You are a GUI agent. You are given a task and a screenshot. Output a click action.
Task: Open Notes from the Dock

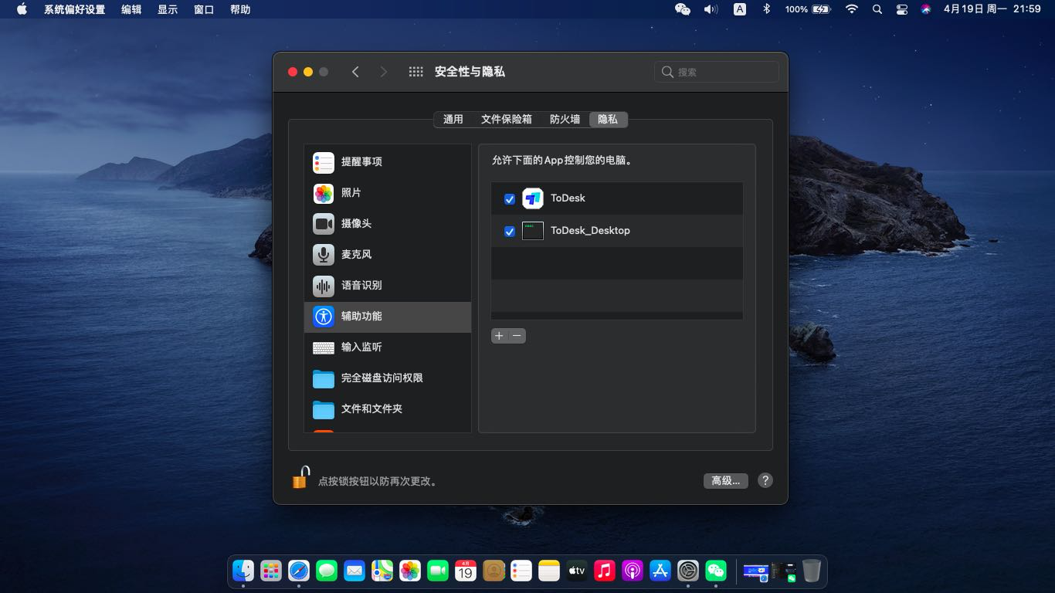(x=549, y=571)
